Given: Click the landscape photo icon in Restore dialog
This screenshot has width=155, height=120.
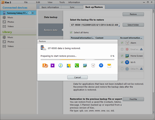Looking at the screenshot, I should 85,65.
